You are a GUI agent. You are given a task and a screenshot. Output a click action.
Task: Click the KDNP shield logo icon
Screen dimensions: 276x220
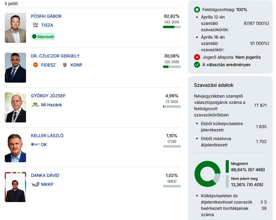tap(65, 65)
